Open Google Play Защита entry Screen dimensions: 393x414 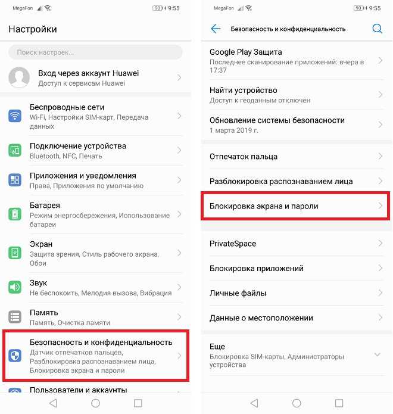coord(297,61)
